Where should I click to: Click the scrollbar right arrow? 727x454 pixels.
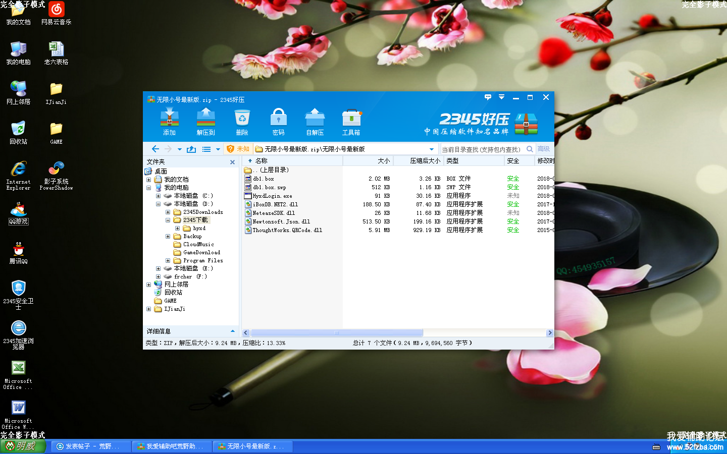point(550,333)
